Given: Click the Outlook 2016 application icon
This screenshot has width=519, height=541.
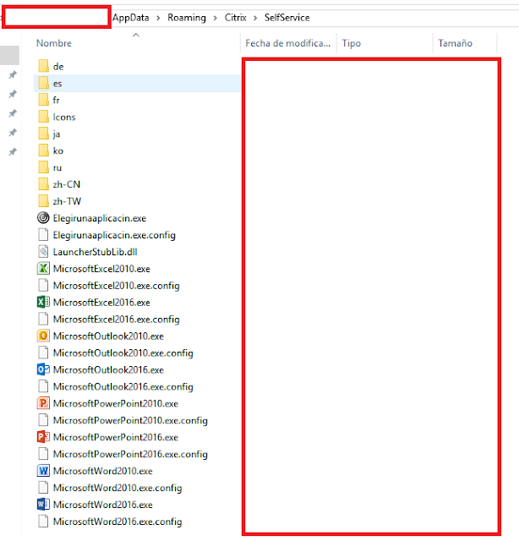Looking at the screenshot, I should click(x=43, y=369).
